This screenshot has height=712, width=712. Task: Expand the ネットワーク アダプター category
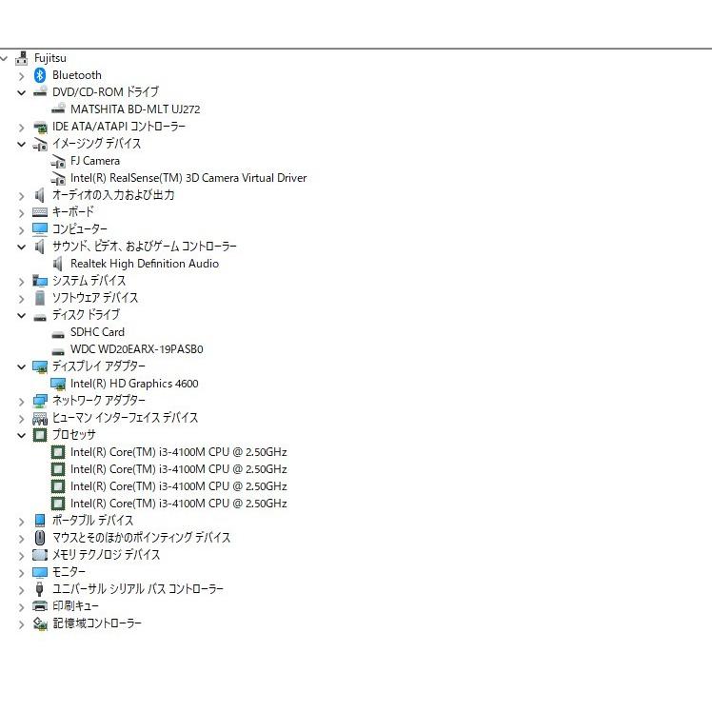pos(21,401)
